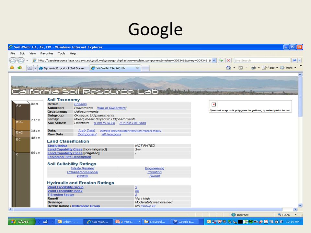This screenshot has width=311, height=233.
Task: Go back with the browser Back arrow
Action: click(x=13, y=60)
